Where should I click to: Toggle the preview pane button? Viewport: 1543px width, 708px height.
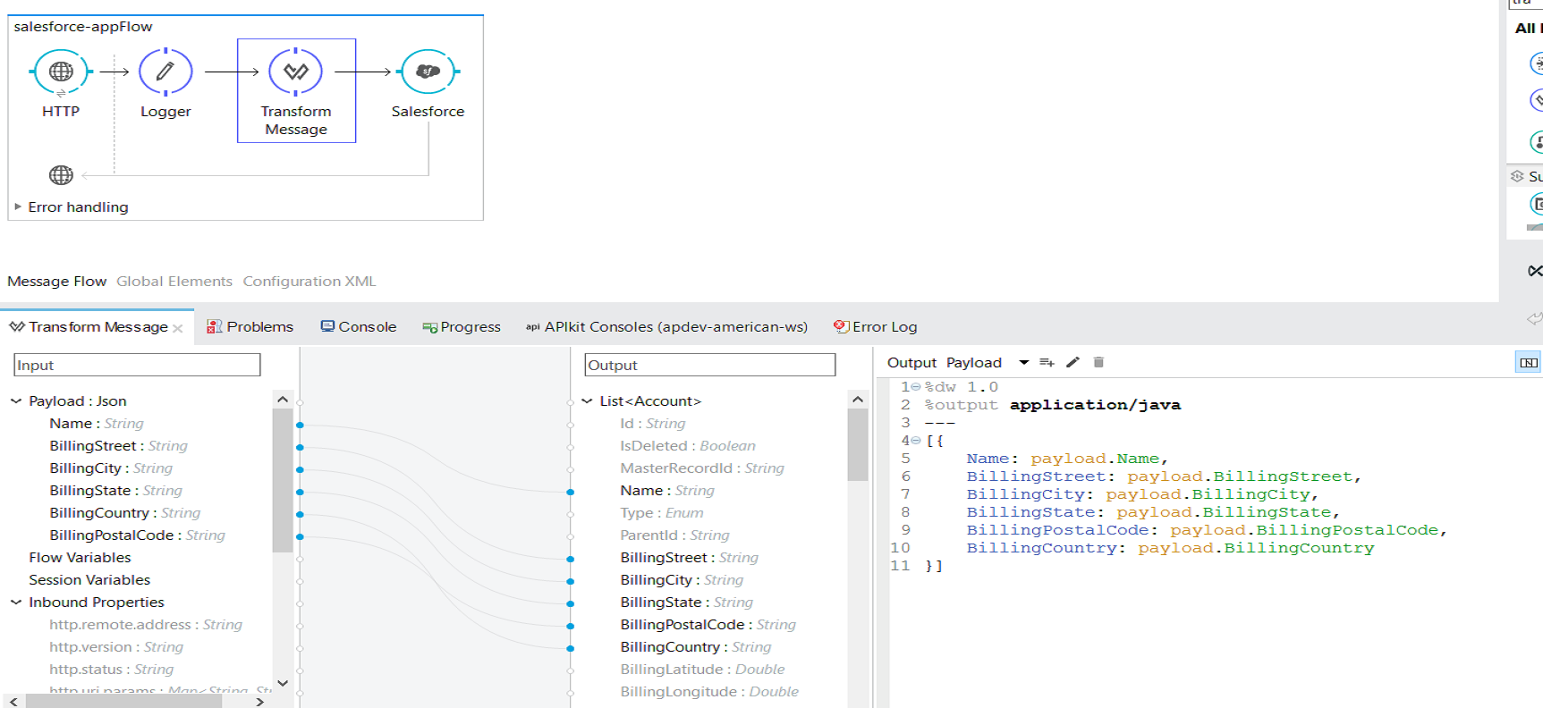click(x=1528, y=363)
